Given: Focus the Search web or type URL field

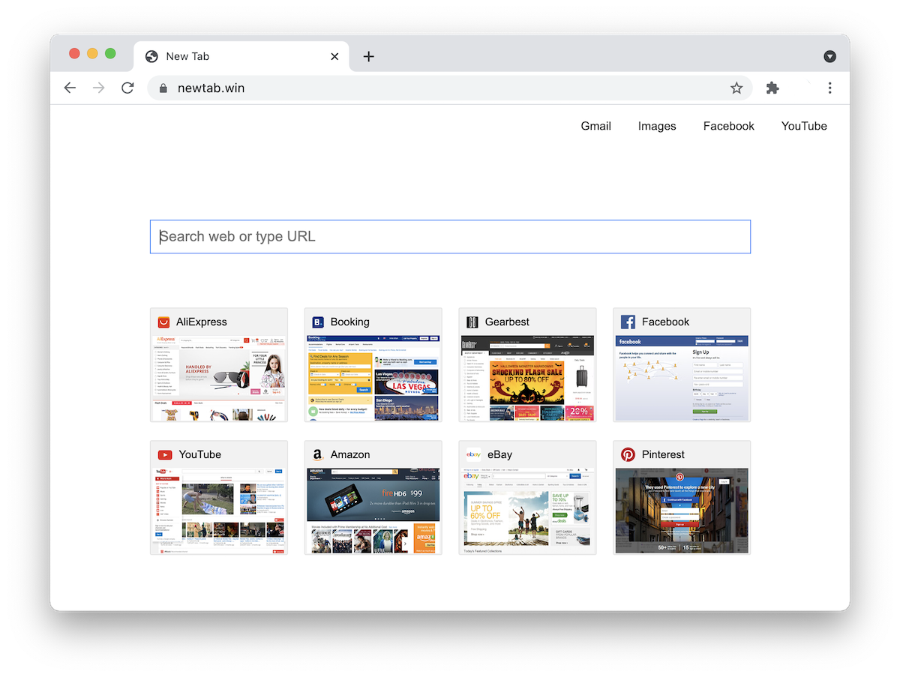Looking at the screenshot, I should point(450,236).
